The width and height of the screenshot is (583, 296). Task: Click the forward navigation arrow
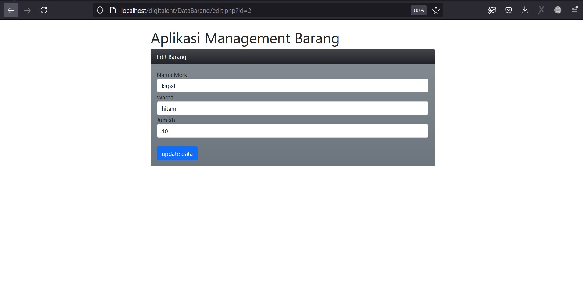pyautogui.click(x=27, y=10)
